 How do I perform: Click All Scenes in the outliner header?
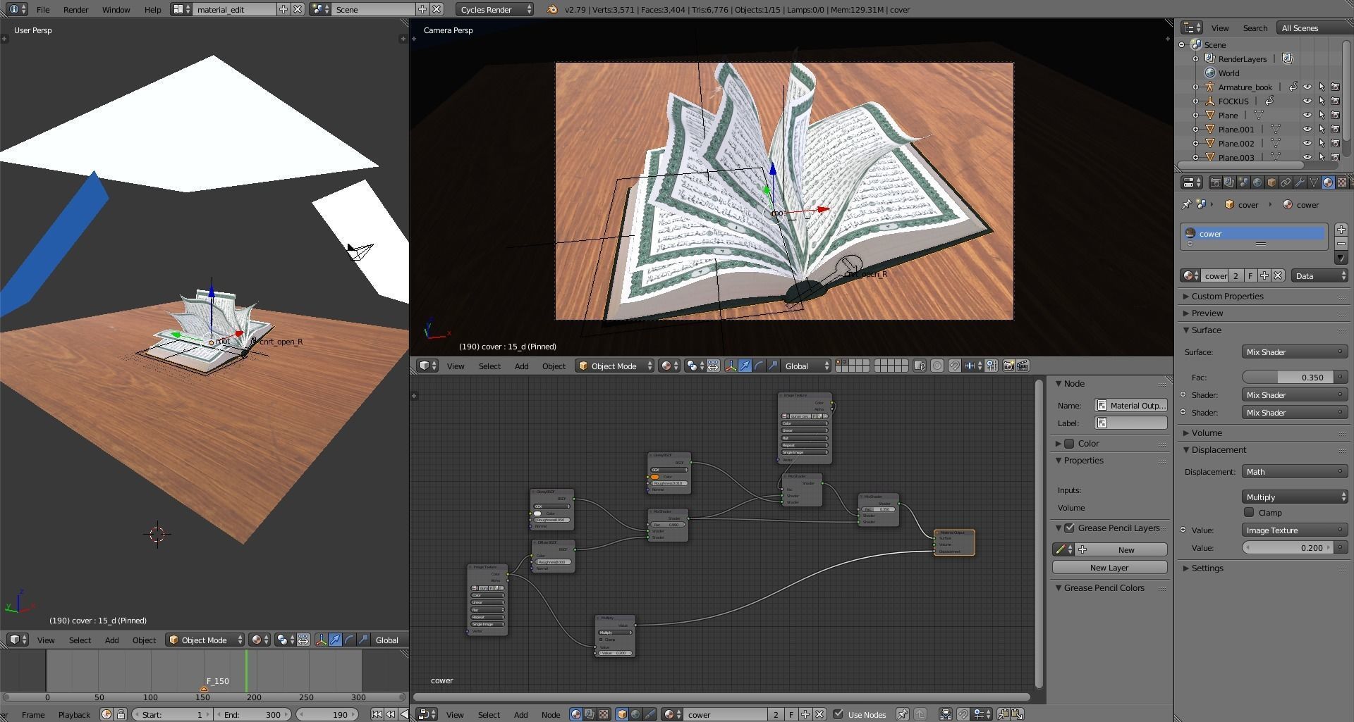pos(1312,27)
